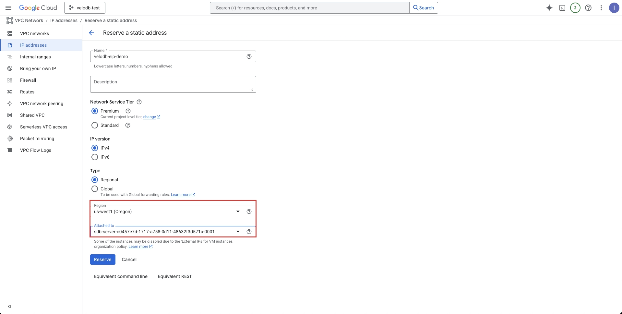Image resolution: width=622 pixels, height=314 pixels.
Task: Expand the Region dropdown showing us-west1 (Oregon)
Action: (167, 211)
